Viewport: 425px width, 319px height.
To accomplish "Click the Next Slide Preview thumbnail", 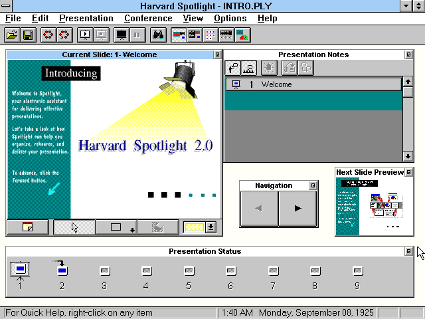I will pos(375,206).
